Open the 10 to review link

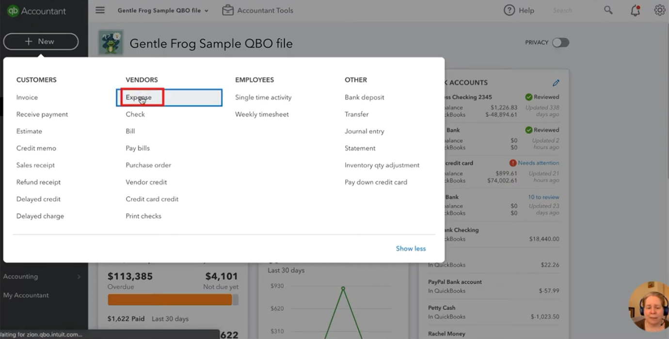[543, 197]
